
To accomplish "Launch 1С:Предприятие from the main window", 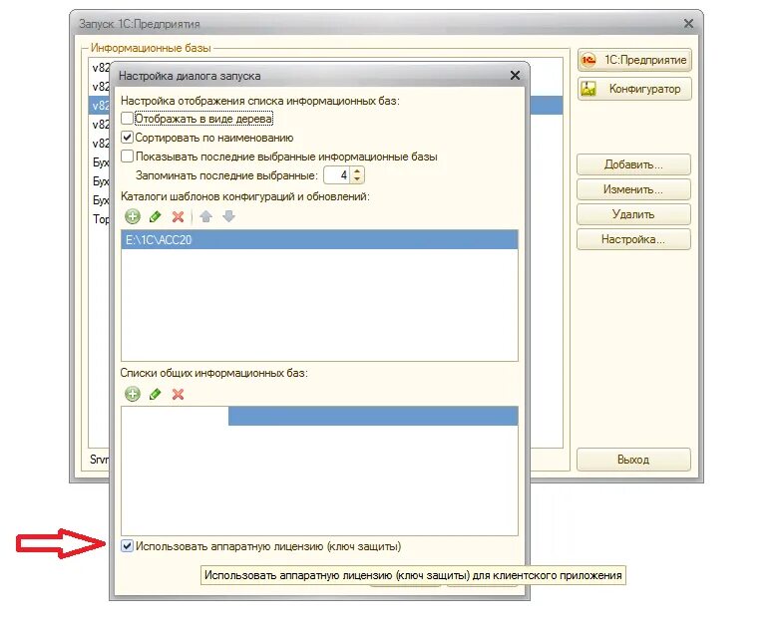I will (x=634, y=60).
